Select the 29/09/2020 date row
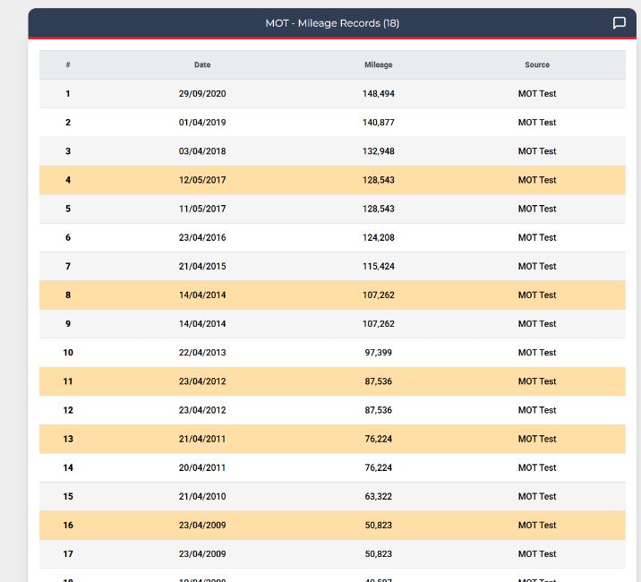Screen dimensions: 641x582 coord(332,94)
